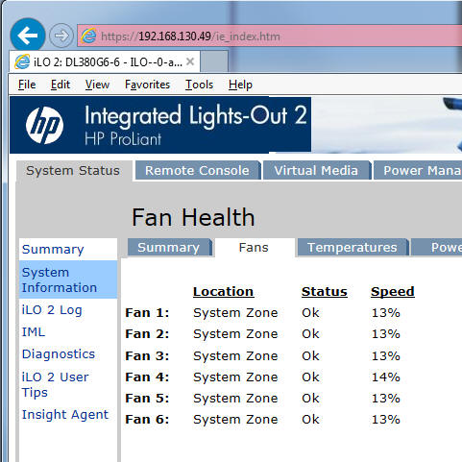Click System Zone location of Fan 6
462x462 pixels.
tap(235, 420)
